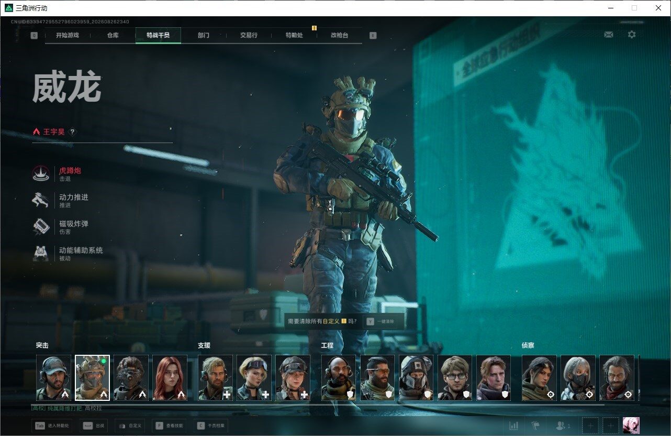
Task: Select the 特战干员 tab
Action: (x=158, y=36)
